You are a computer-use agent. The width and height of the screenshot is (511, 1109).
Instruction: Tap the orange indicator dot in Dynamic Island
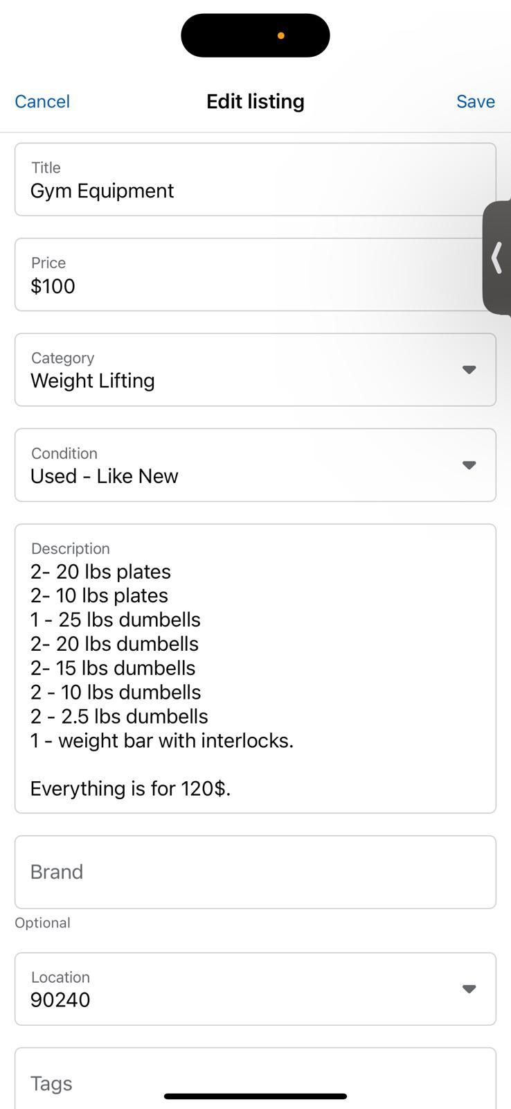280,35
